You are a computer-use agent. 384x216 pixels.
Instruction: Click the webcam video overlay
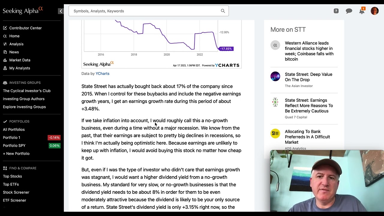tap(327, 181)
